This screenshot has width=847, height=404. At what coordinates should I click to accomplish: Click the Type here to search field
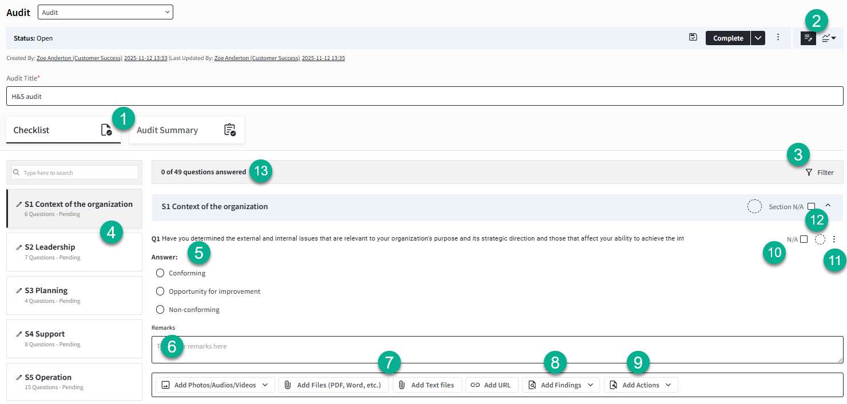point(75,173)
